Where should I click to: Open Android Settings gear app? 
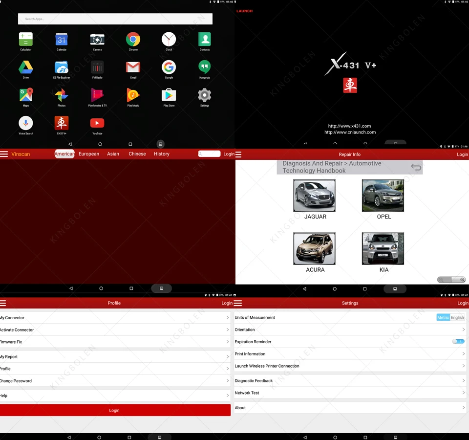click(205, 95)
